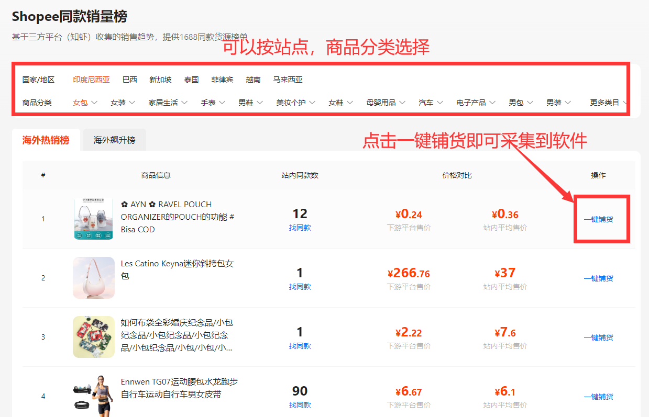One-click list Ennwen TG07 waist bag

(598, 397)
